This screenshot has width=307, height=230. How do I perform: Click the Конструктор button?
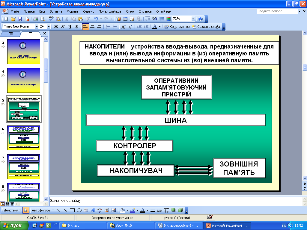pos(177,27)
